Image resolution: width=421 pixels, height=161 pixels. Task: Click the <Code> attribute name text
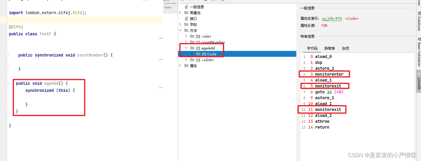coord(352,18)
